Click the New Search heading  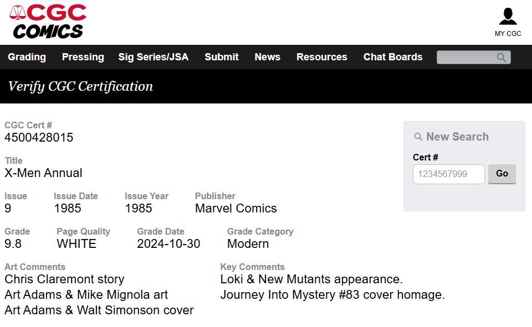457,137
